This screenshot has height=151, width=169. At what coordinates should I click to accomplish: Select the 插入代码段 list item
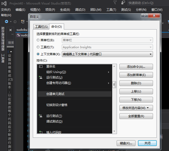[x=75, y=132]
